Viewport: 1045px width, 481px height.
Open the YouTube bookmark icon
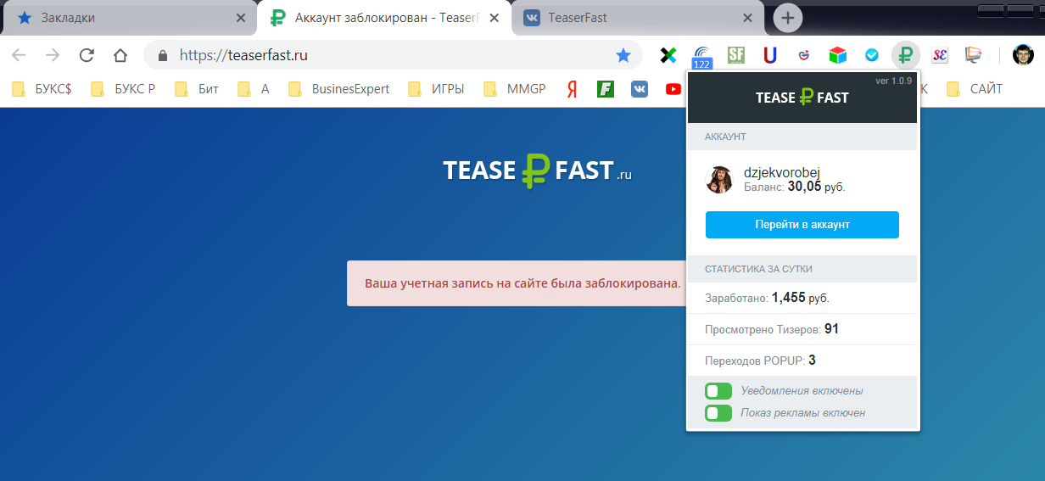click(x=673, y=88)
